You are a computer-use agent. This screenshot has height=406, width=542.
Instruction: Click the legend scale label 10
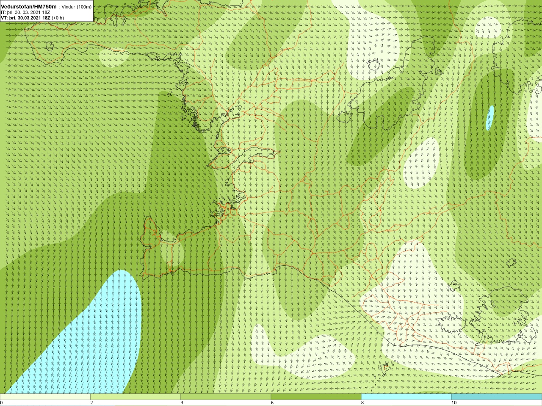coord(454,403)
